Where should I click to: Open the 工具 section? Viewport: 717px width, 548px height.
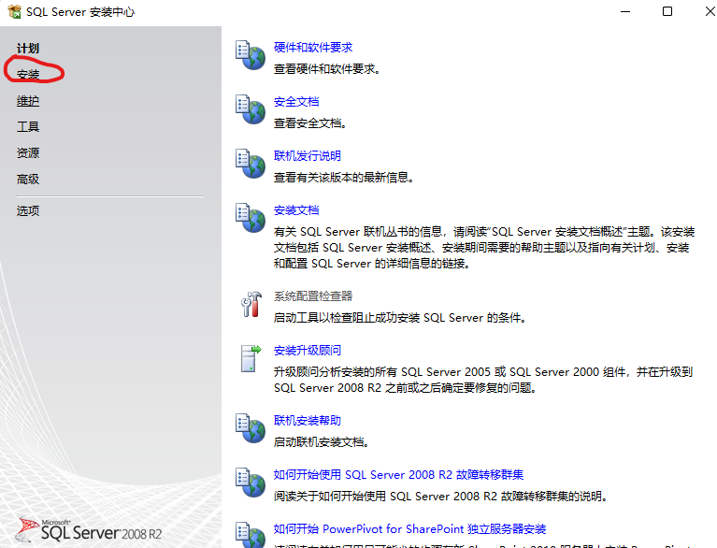(x=28, y=126)
